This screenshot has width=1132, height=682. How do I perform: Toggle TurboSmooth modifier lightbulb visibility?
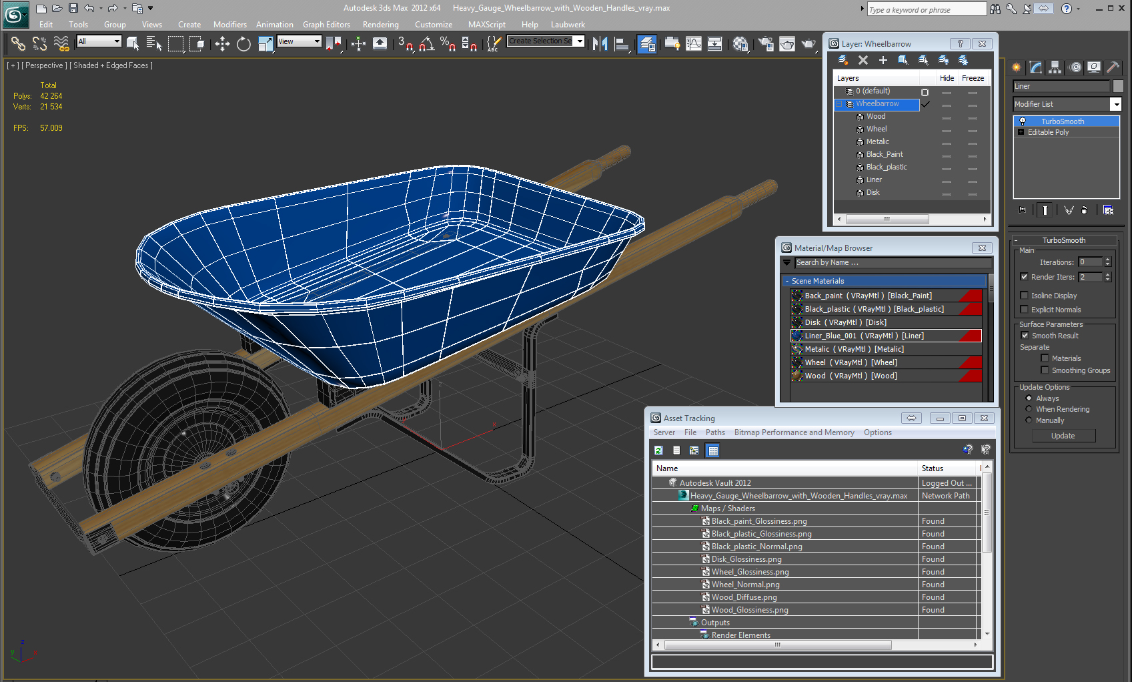(x=1022, y=121)
